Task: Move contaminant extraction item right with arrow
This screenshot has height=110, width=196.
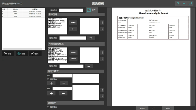Action: (73, 52)
